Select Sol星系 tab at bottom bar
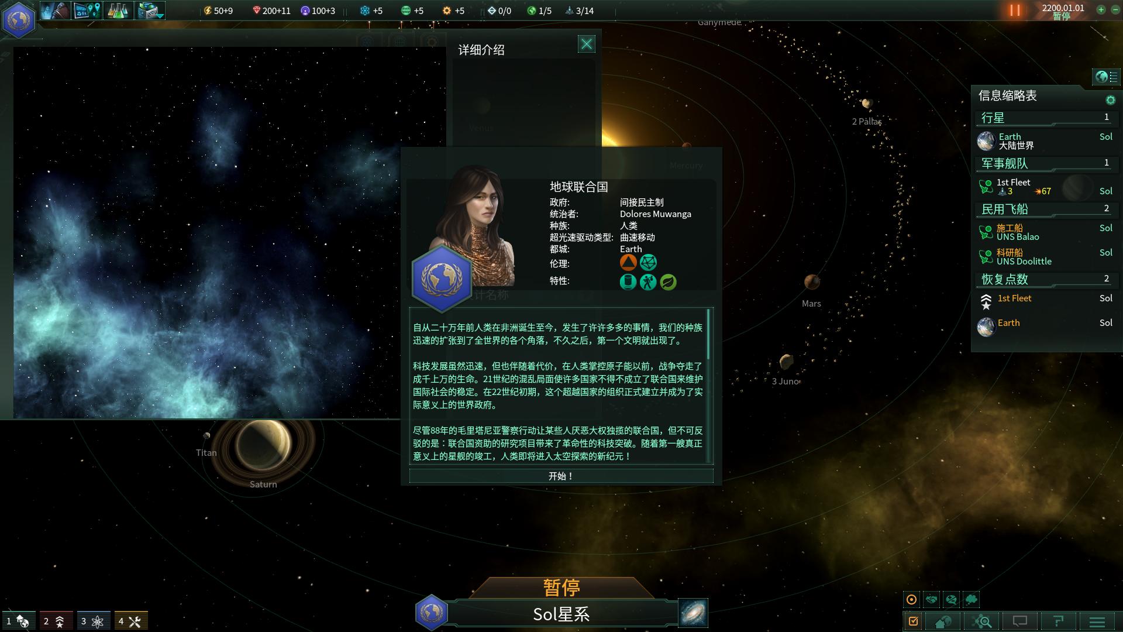 [x=561, y=613]
